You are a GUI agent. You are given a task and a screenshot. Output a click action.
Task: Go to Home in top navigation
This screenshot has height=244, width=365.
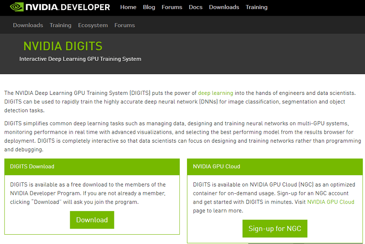[128, 7]
